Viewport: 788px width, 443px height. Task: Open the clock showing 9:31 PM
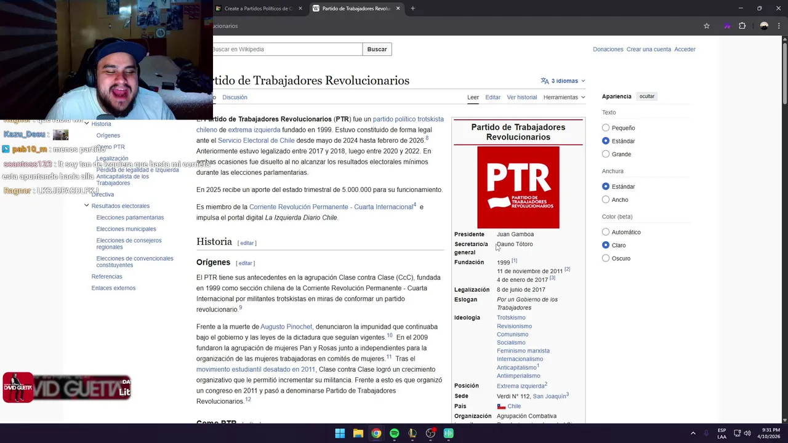point(770,433)
